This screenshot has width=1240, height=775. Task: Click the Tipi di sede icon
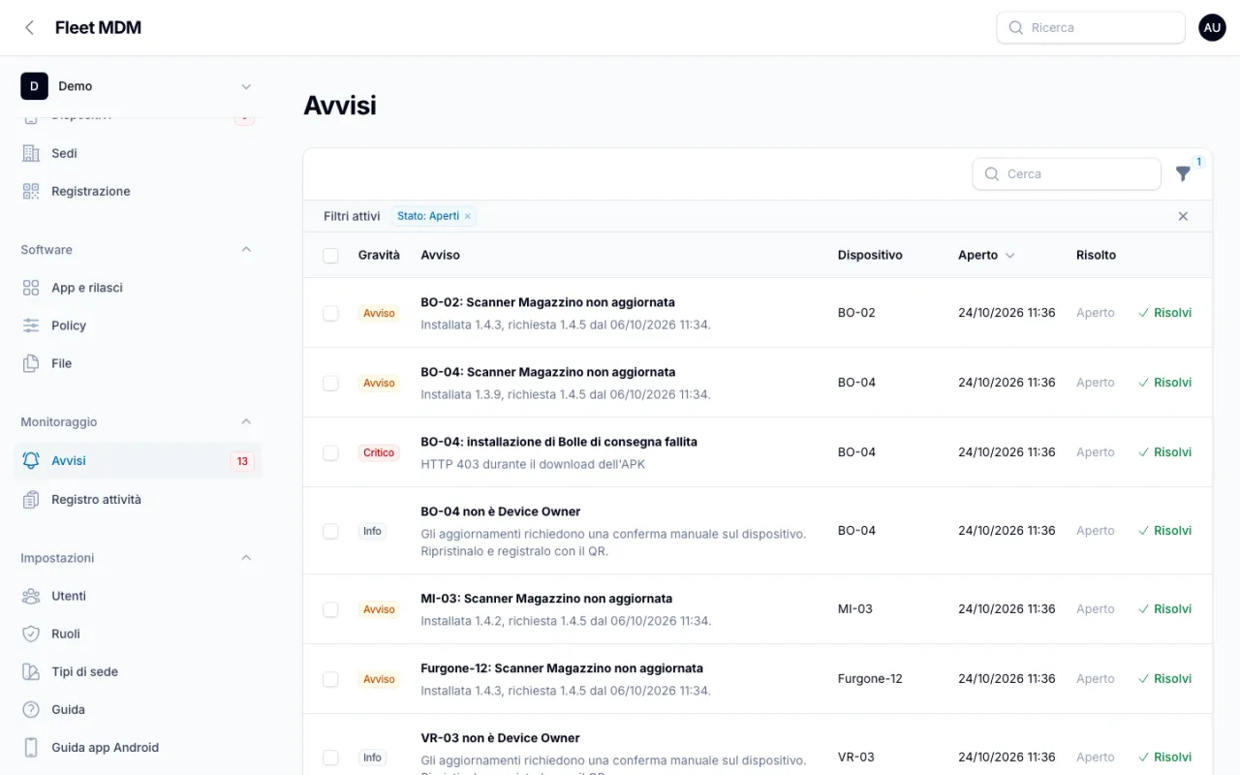(x=31, y=671)
